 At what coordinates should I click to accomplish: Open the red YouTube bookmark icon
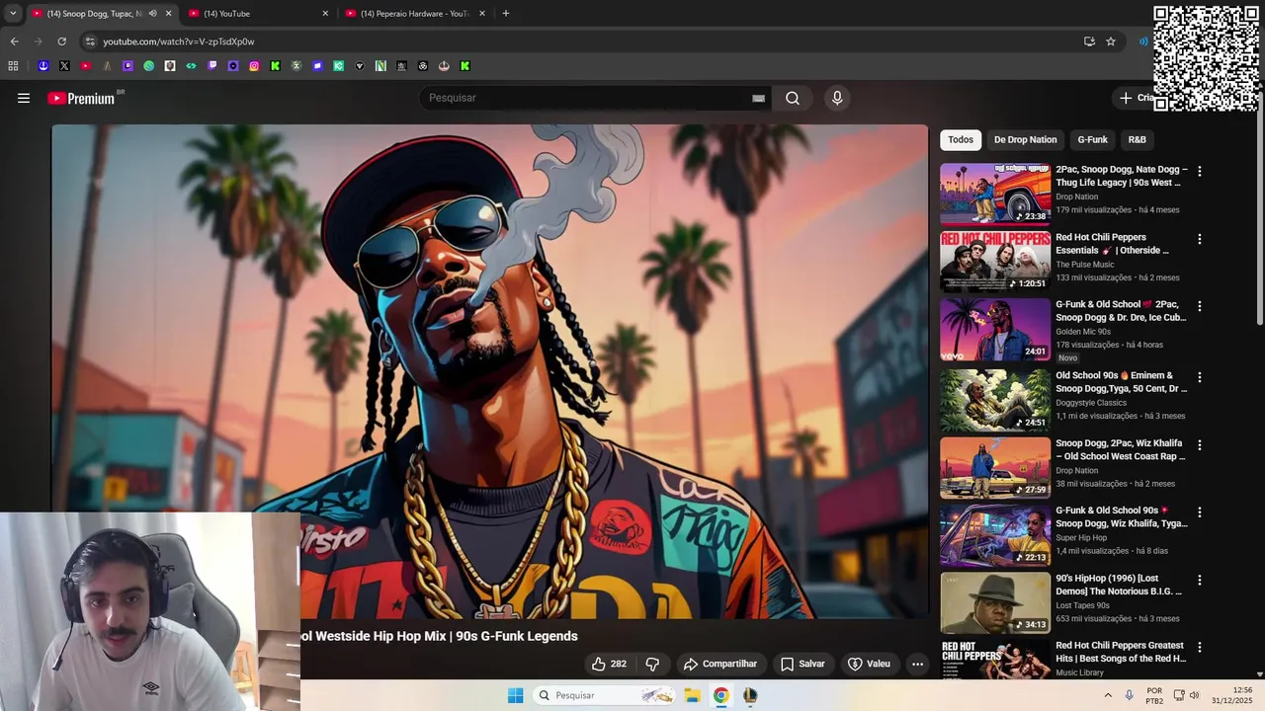coord(85,66)
